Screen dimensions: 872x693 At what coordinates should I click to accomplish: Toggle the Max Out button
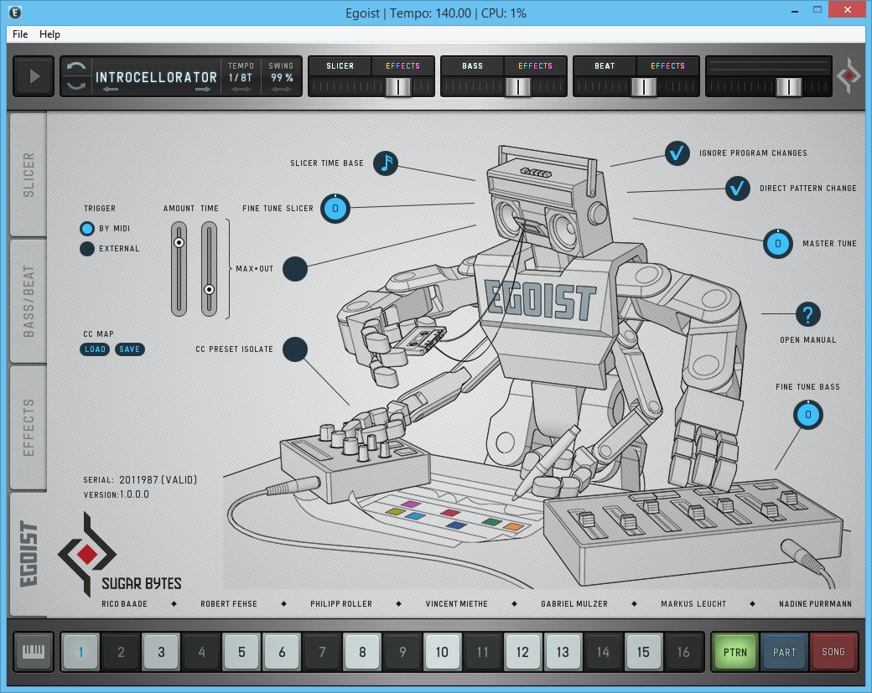[295, 269]
